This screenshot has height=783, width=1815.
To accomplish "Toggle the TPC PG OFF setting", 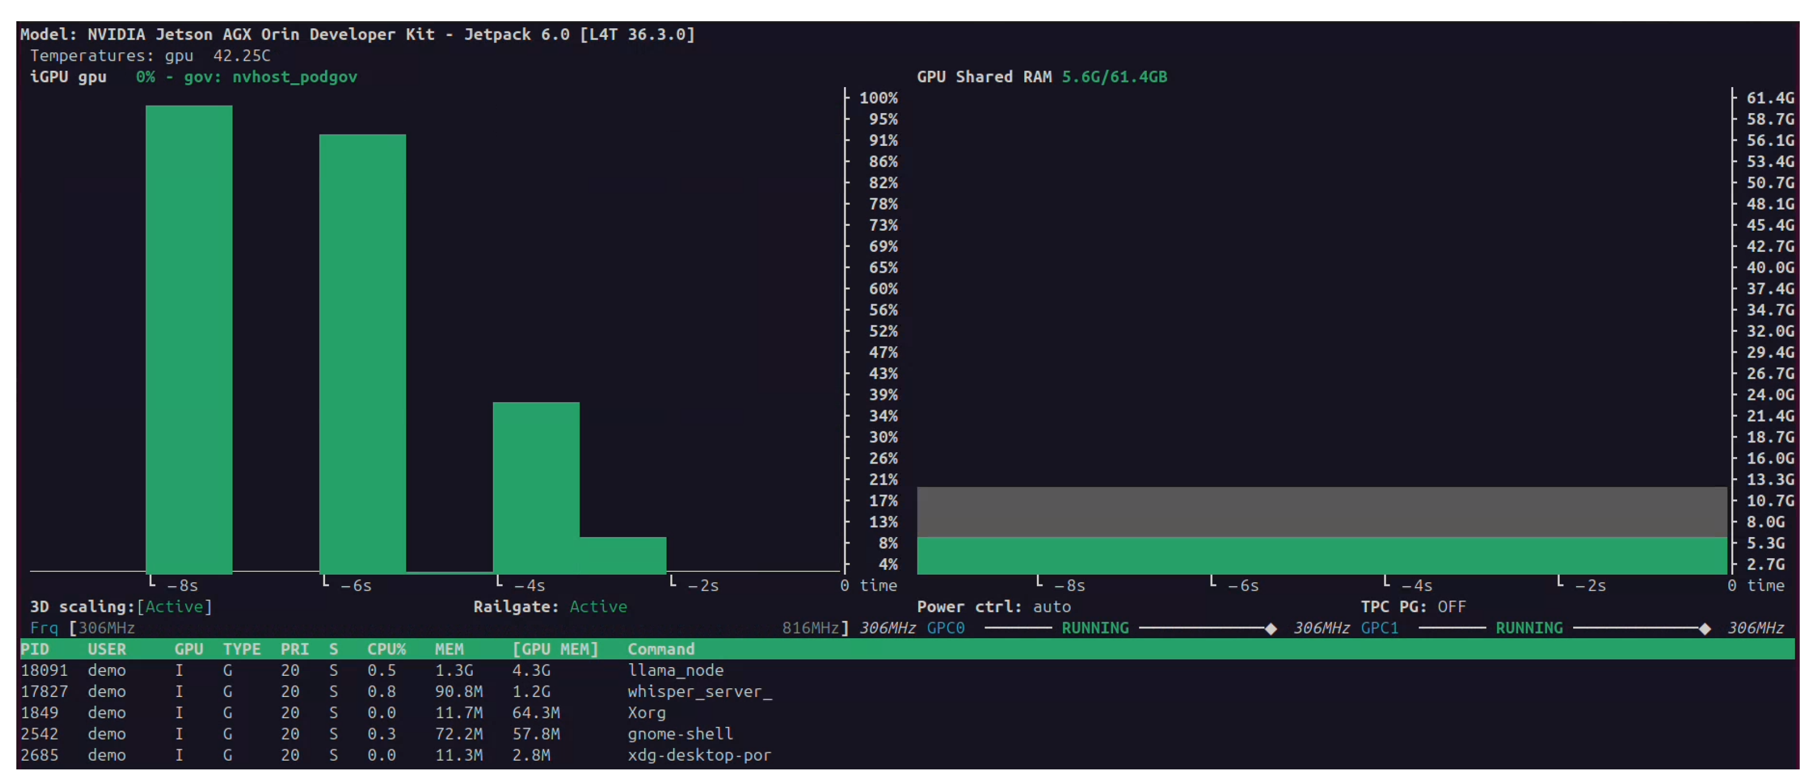I will (1451, 606).
